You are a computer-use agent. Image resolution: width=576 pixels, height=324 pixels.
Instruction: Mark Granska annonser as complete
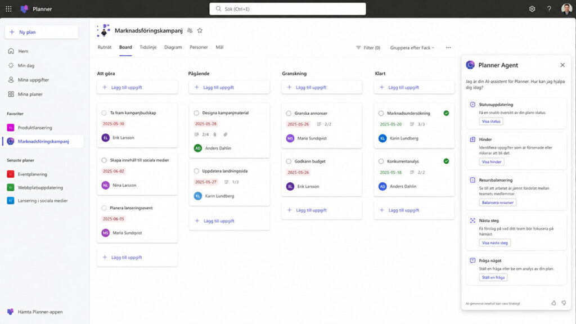289,114
